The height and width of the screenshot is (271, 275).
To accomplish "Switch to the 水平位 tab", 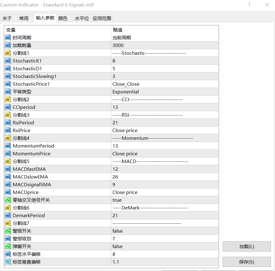I will point(82,18).
